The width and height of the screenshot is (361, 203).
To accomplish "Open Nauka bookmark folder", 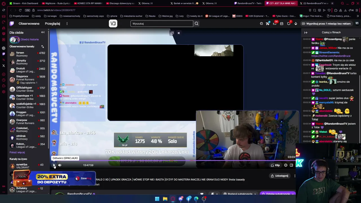I will click(150, 16).
